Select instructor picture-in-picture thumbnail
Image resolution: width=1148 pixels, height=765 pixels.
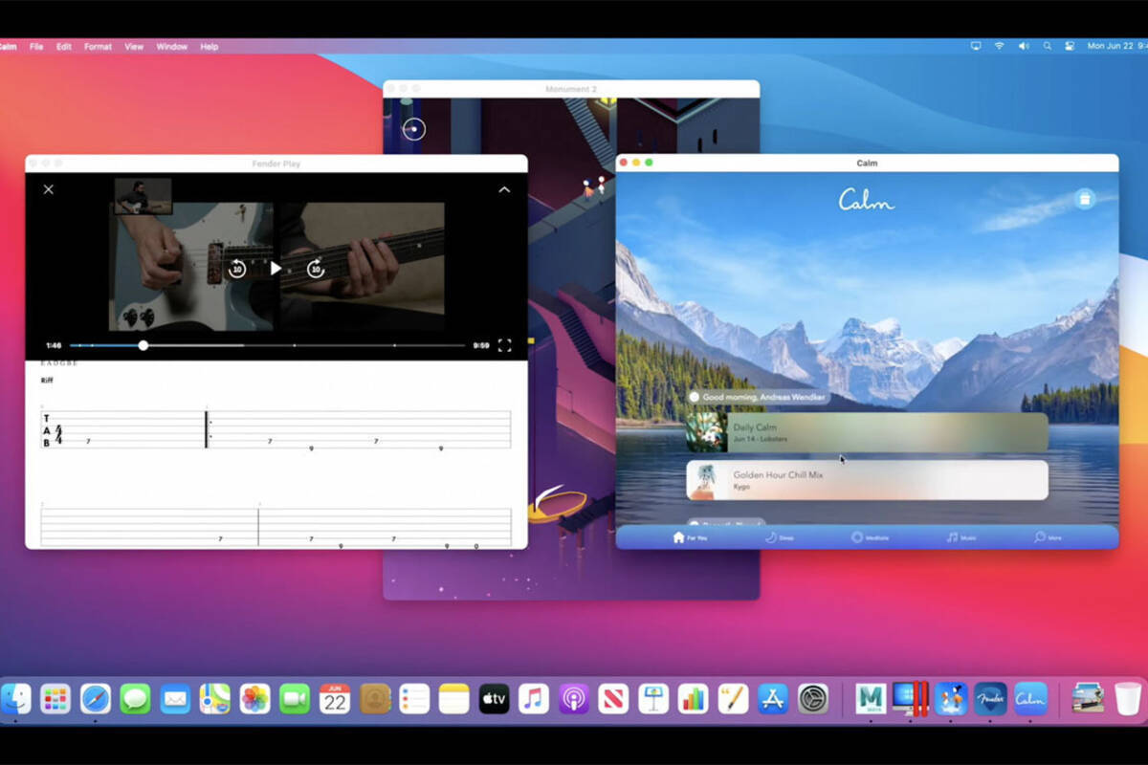[143, 196]
